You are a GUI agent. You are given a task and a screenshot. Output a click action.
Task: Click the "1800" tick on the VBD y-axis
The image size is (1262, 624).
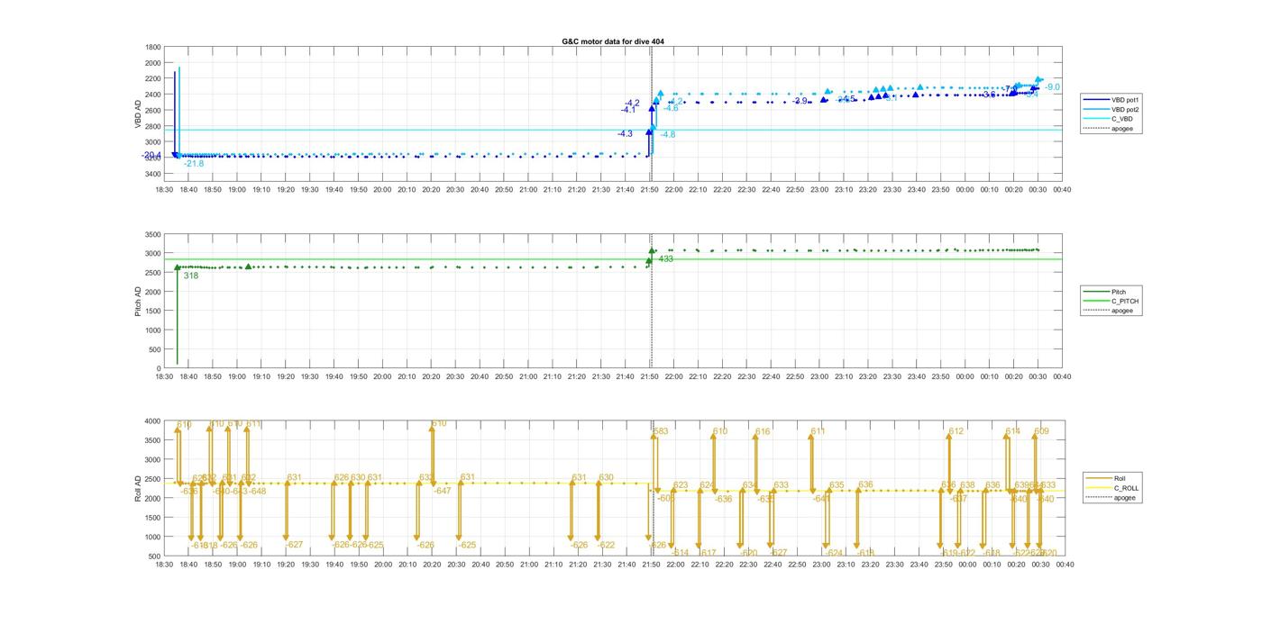[x=153, y=47]
